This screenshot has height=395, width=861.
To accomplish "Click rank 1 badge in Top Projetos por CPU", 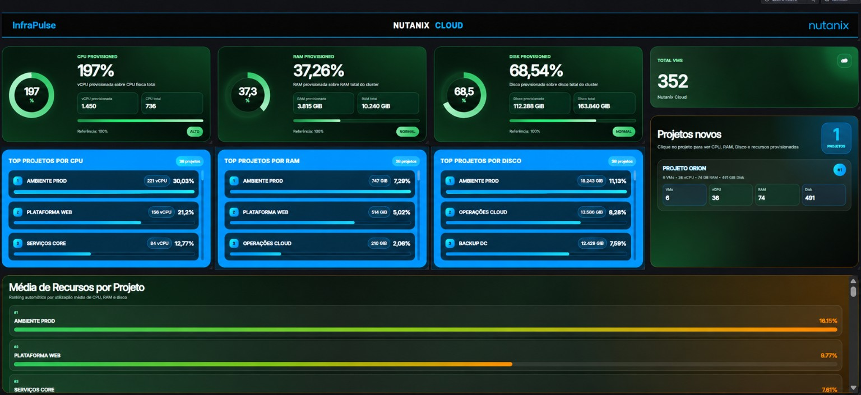I will (17, 181).
